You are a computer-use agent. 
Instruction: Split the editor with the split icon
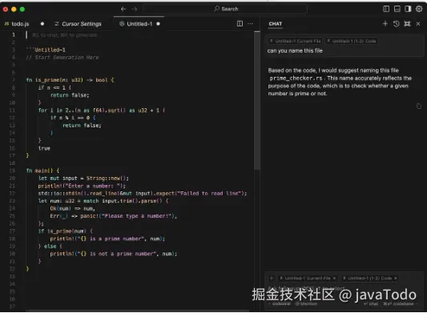[240, 24]
